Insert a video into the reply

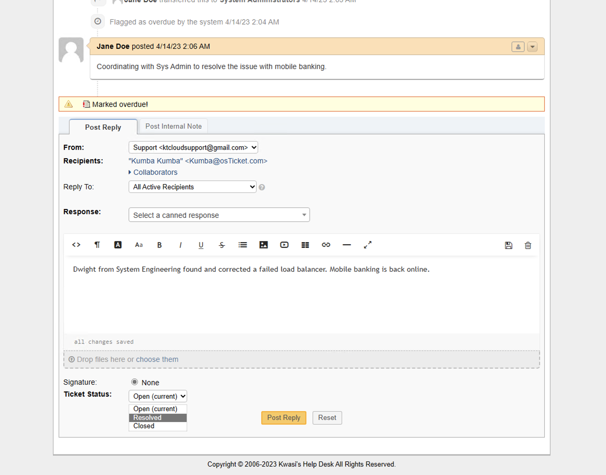point(284,245)
